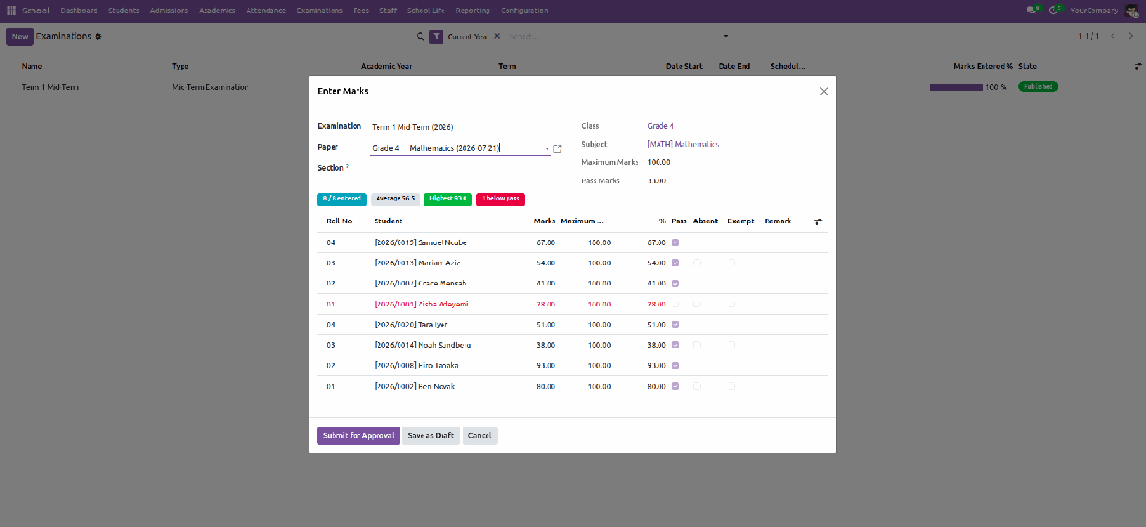Image resolution: width=1146 pixels, height=527 pixels.
Task: Mark Aisha Adeyemi as Exempt
Action: click(731, 304)
